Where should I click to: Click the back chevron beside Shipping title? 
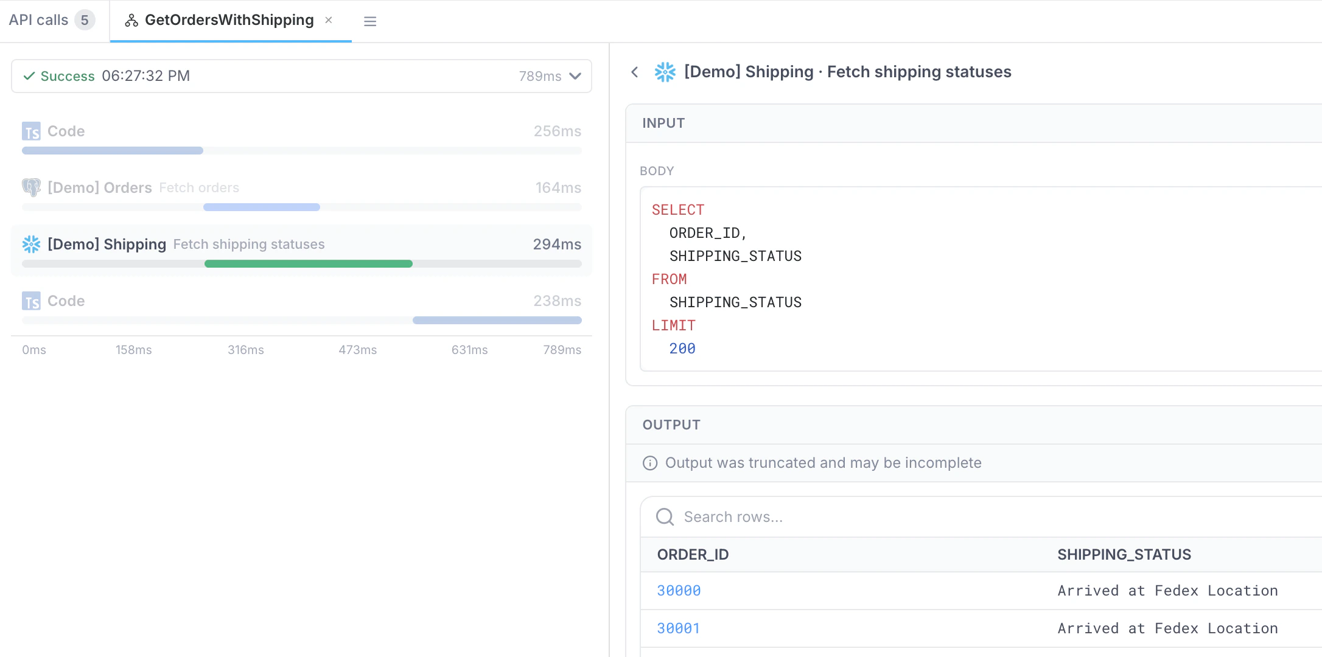point(634,72)
